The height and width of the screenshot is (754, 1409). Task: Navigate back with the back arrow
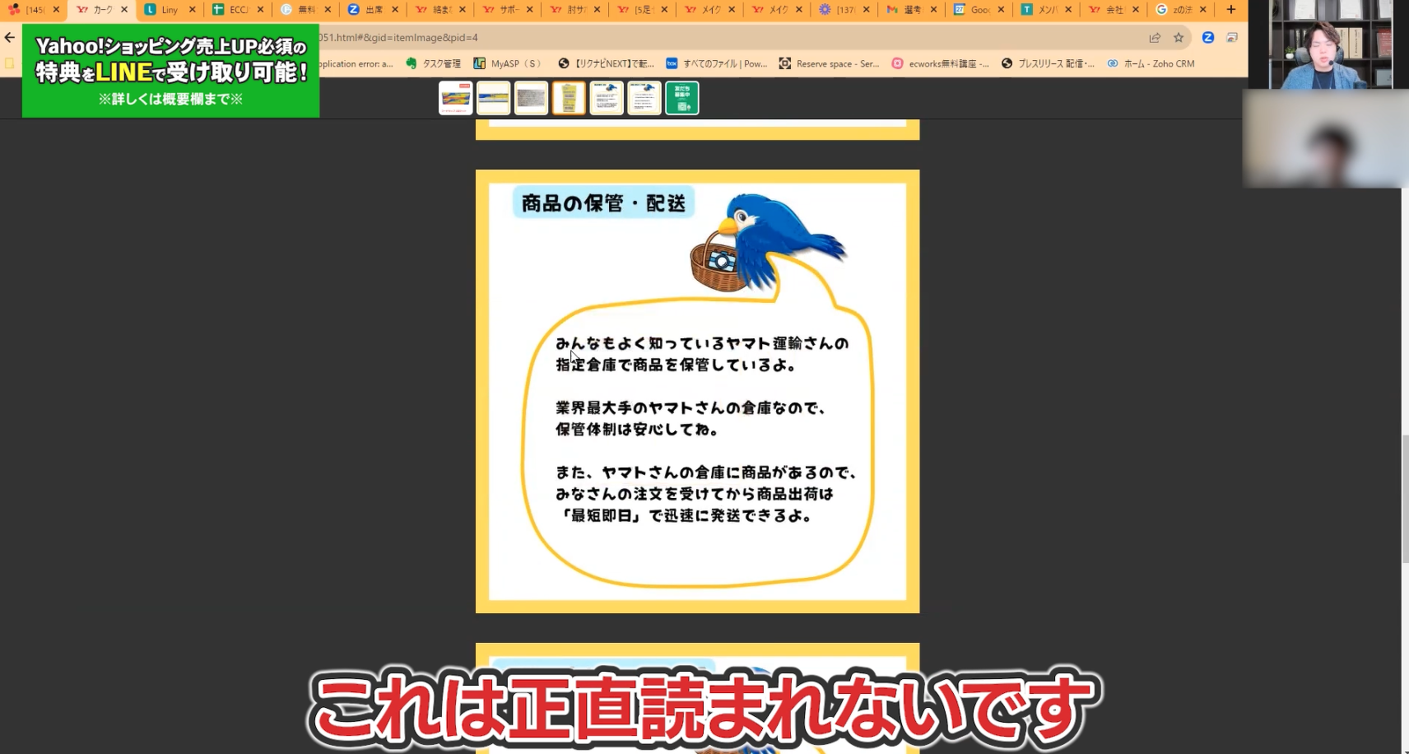pos(9,37)
